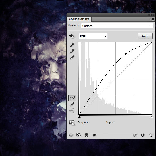The image size is (156, 156).
Task: Select the bottom-left curve endpoint
Action: point(80,114)
